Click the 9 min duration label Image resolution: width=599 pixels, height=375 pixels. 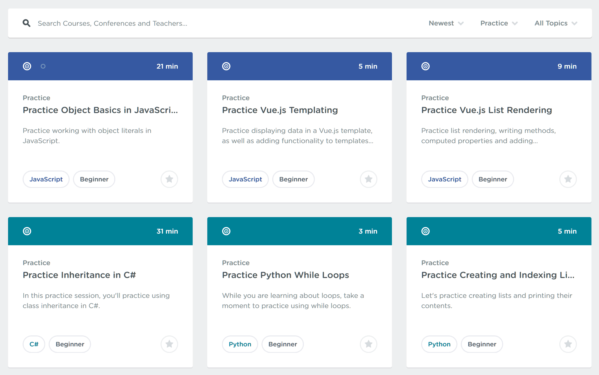[567, 66]
